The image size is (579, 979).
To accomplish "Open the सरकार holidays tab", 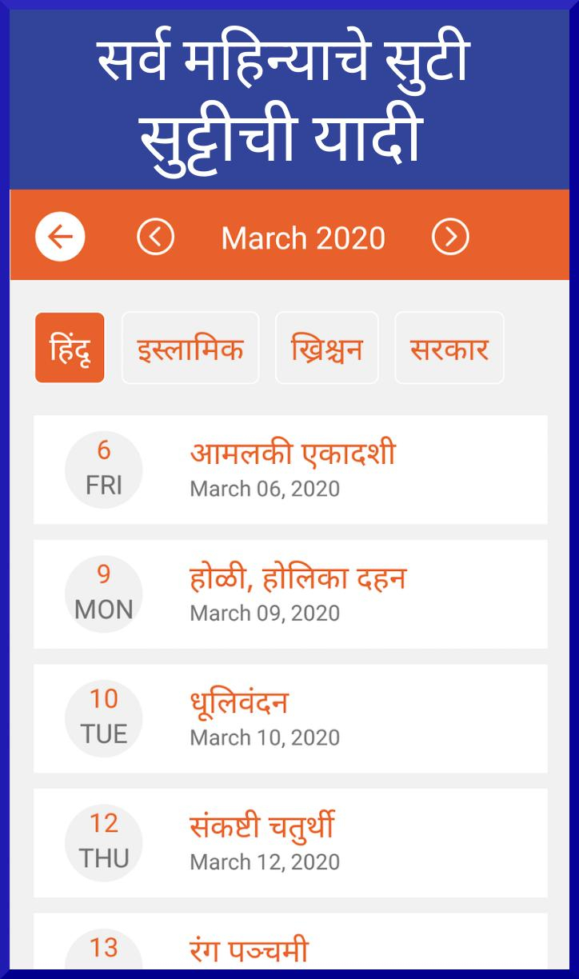I will [x=449, y=348].
